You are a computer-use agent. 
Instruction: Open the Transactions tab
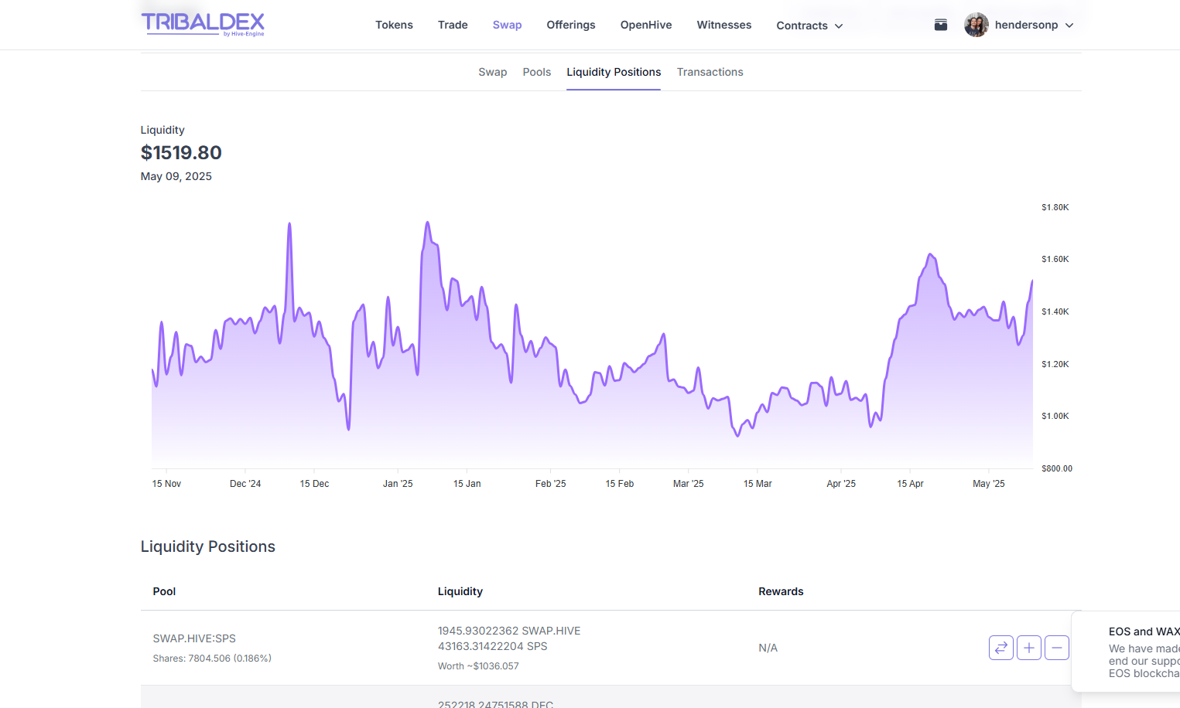710,72
